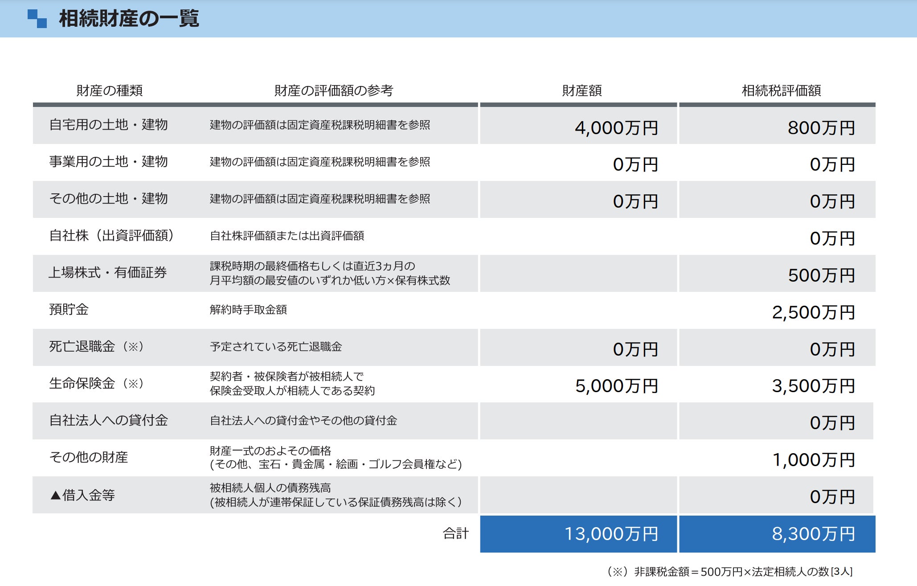
Task: Click 事業用の土地・建物 property value field
Action: click(635, 164)
